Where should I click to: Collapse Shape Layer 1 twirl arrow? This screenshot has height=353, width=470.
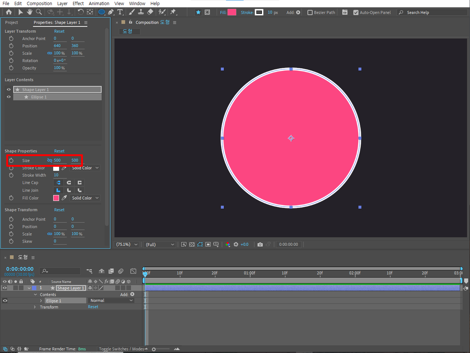coord(29,288)
